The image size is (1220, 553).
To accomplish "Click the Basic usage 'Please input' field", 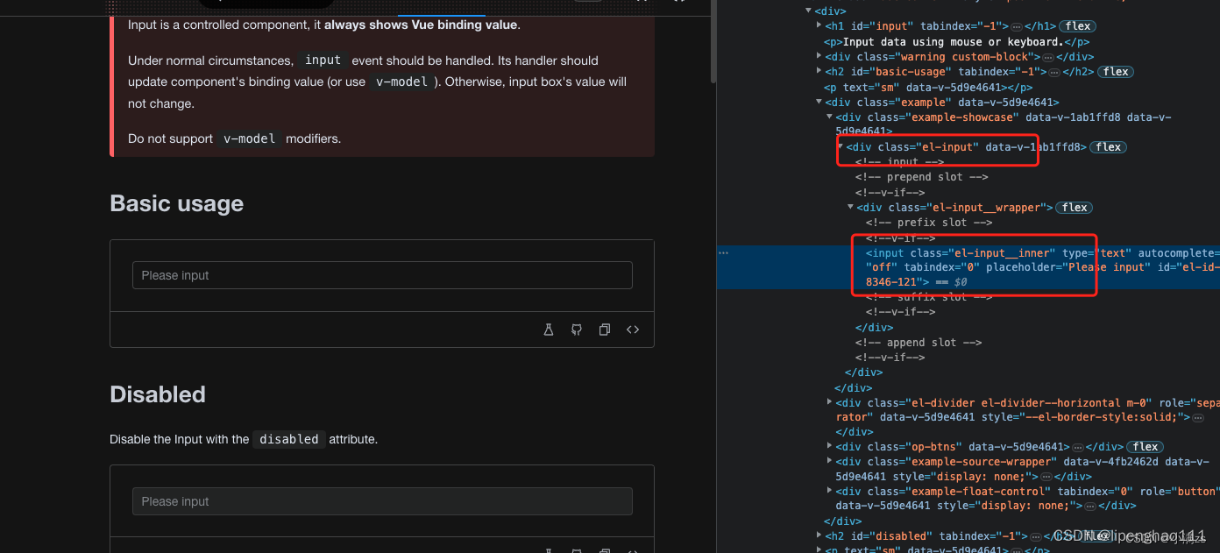I will [x=382, y=275].
